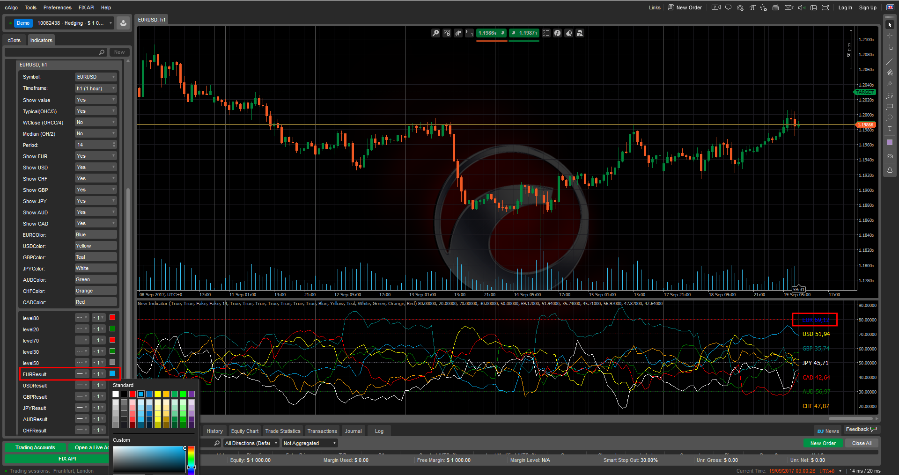Toggle Show CHF option
This screenshot has height=475, width=899.
click(96, 178)
